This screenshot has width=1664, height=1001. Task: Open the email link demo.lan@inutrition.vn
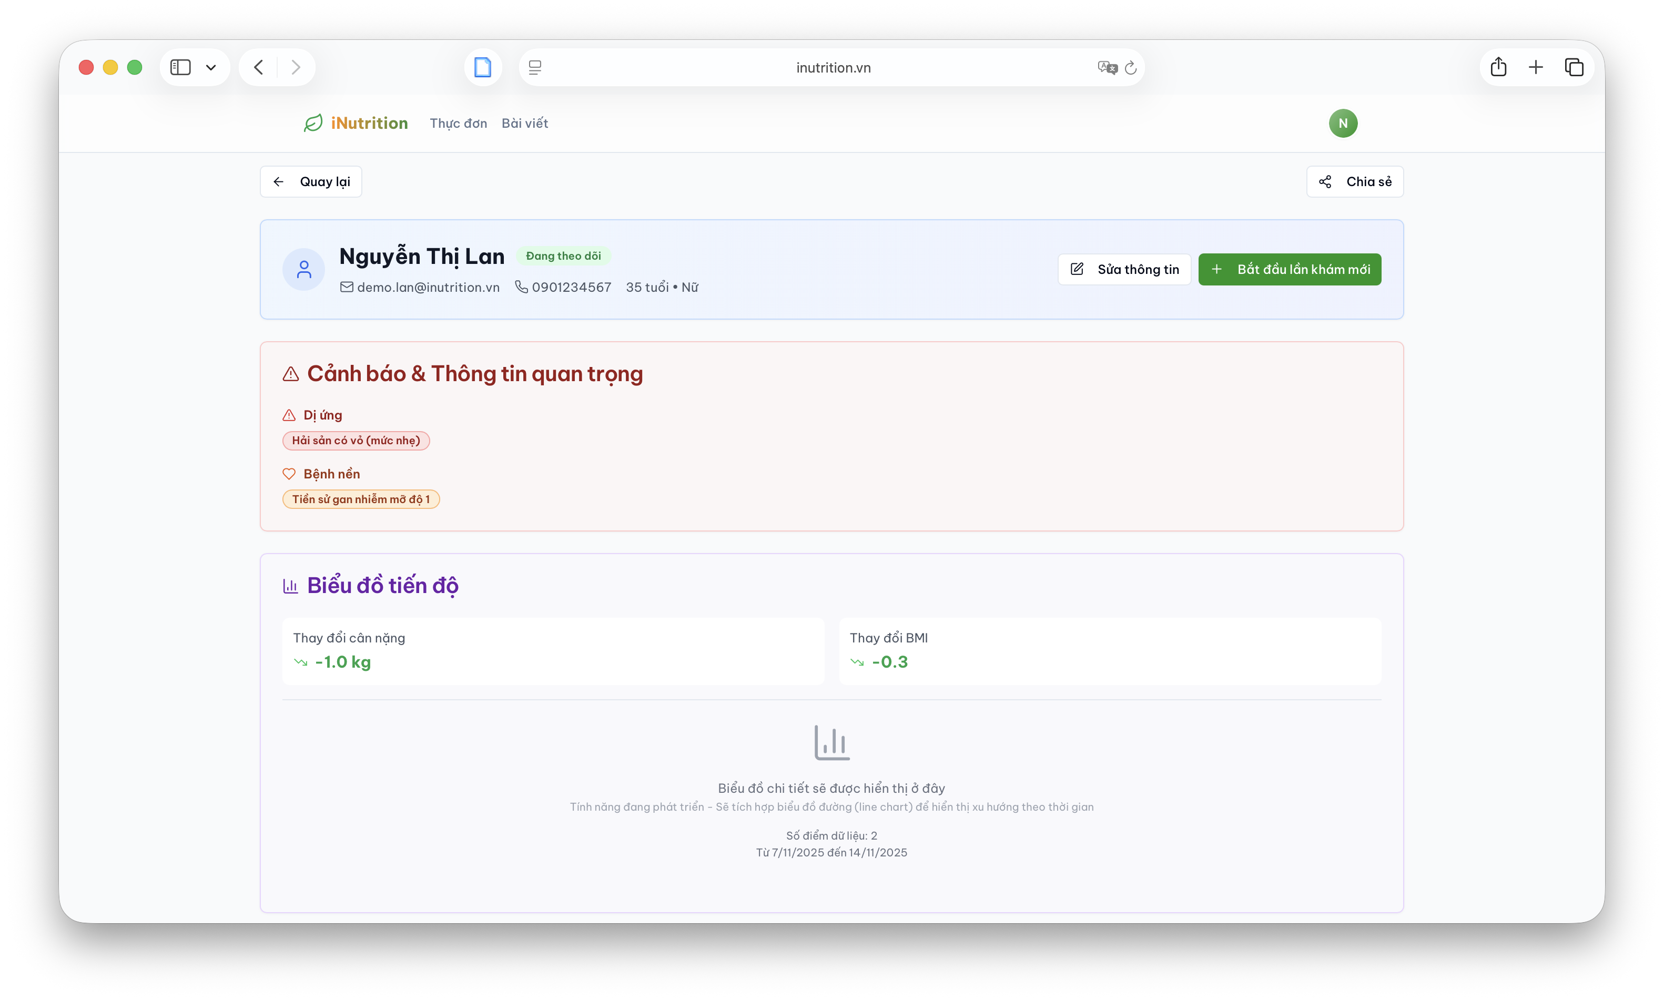(x=429, y=287)
